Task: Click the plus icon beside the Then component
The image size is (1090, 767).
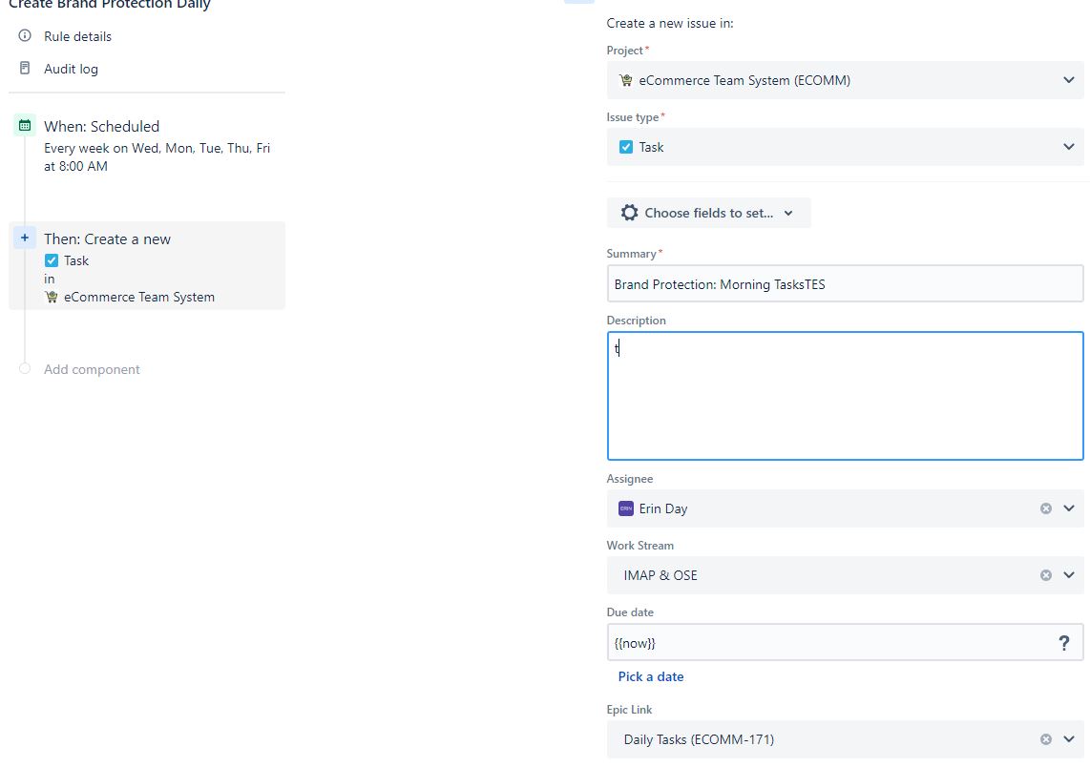Action: point(24,237)
